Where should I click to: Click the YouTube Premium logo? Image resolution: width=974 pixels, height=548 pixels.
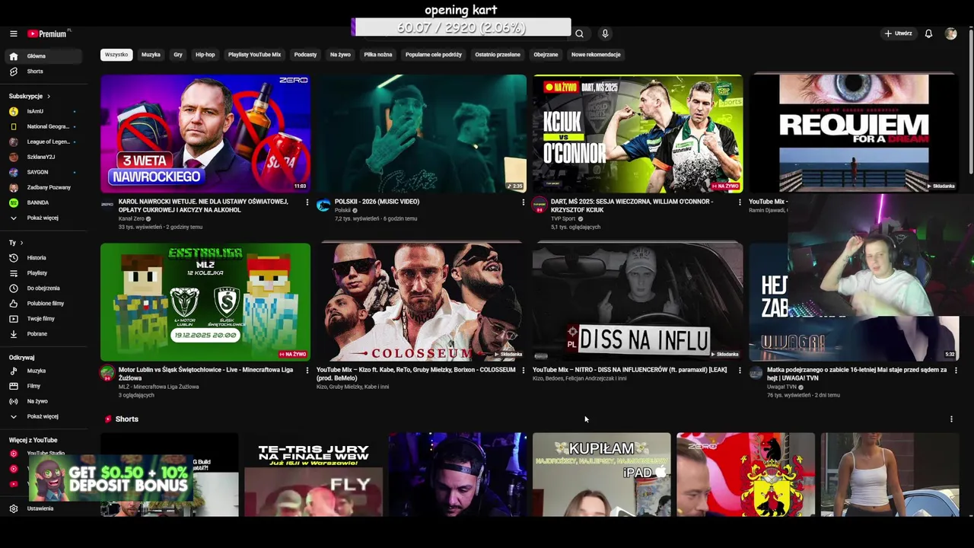pos(47,33)
